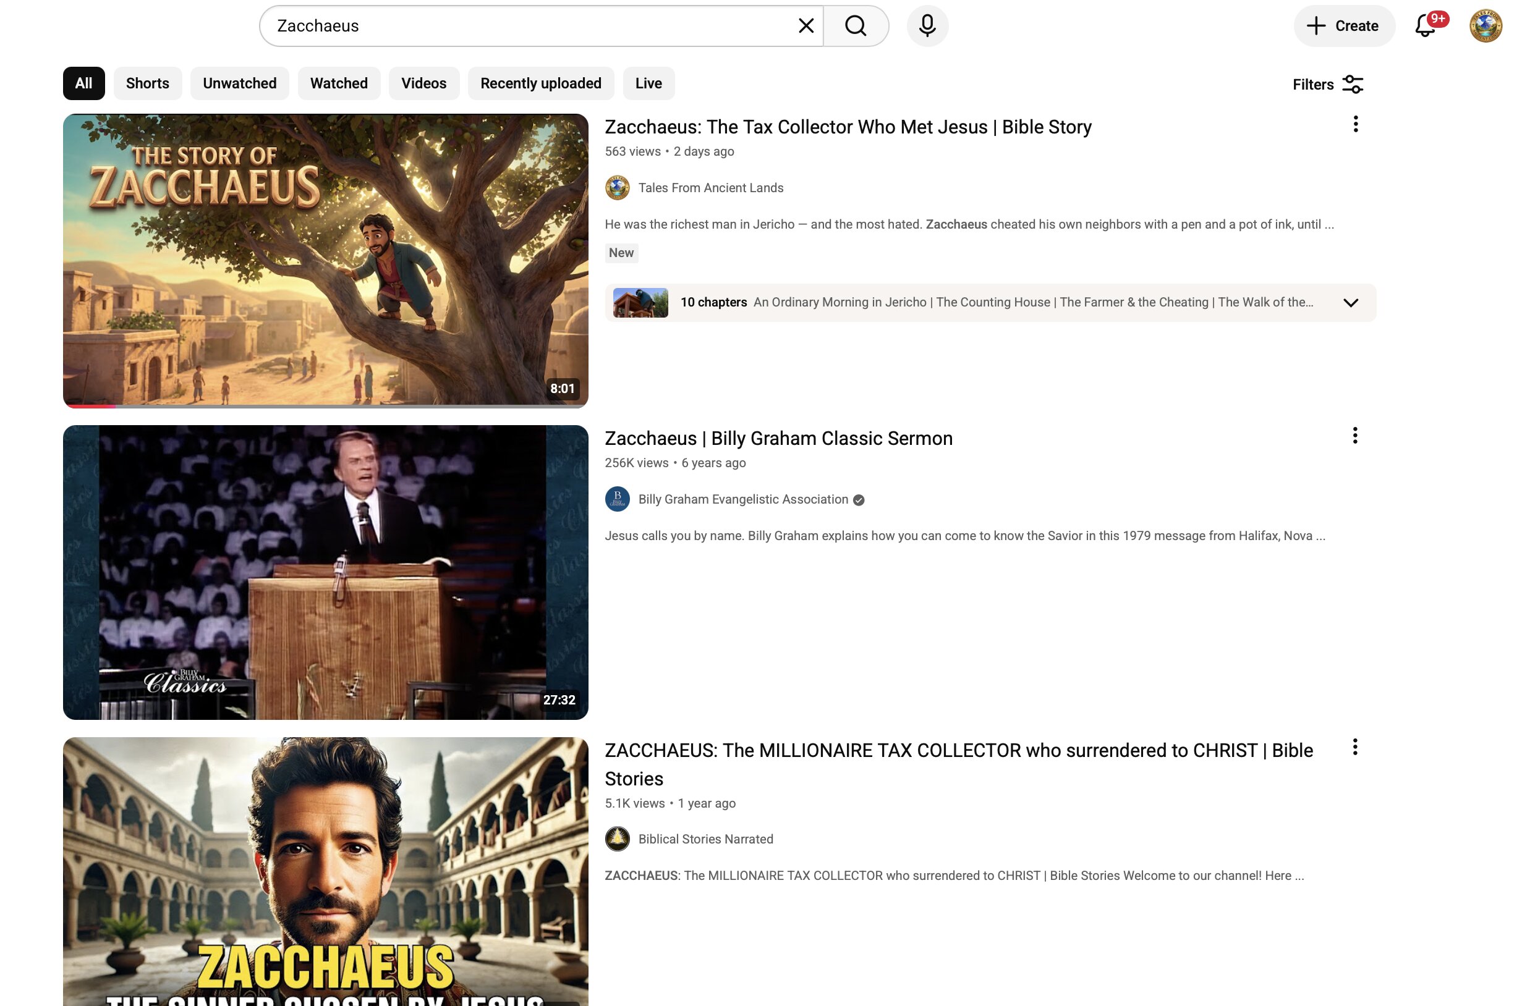Start voice search with the microphone icon
The height and width of the screenshot is (1006, 1522).
tap(927, 26)
